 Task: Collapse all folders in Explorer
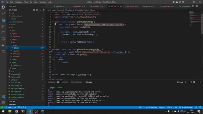click(x=43, y=10)
